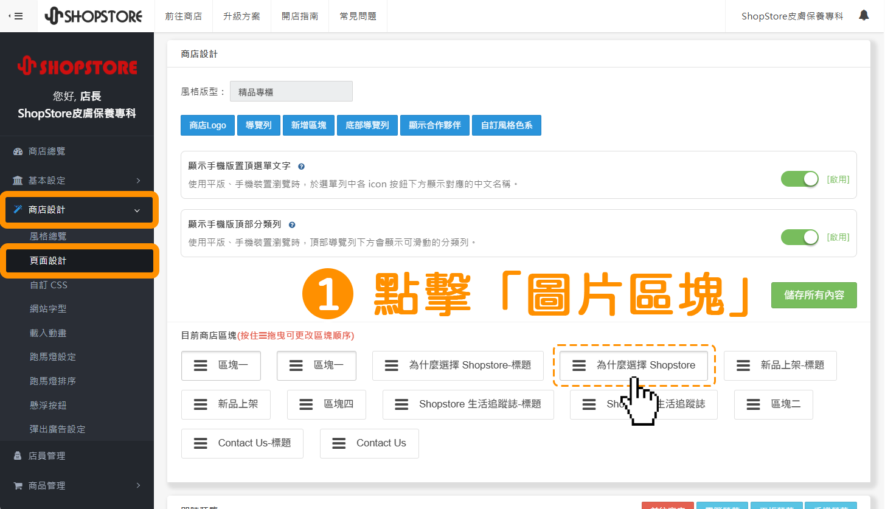
Task: Click the 自訂風格色系 button
Action: click(x=507, y=125)
